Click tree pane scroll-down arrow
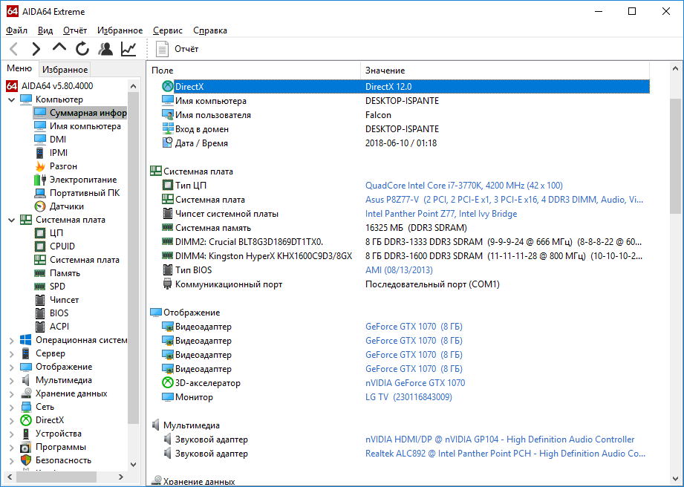684x487 pixels. pos(134,464)
